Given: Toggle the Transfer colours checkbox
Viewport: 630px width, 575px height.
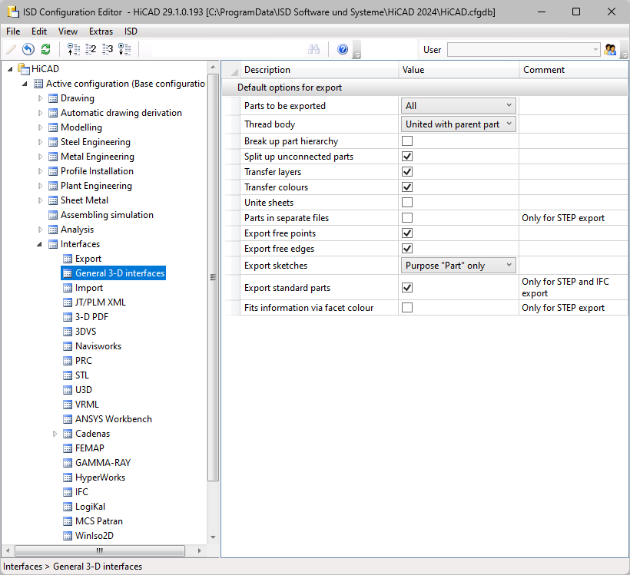Looking at the screenshot, I should coord(407,187).
